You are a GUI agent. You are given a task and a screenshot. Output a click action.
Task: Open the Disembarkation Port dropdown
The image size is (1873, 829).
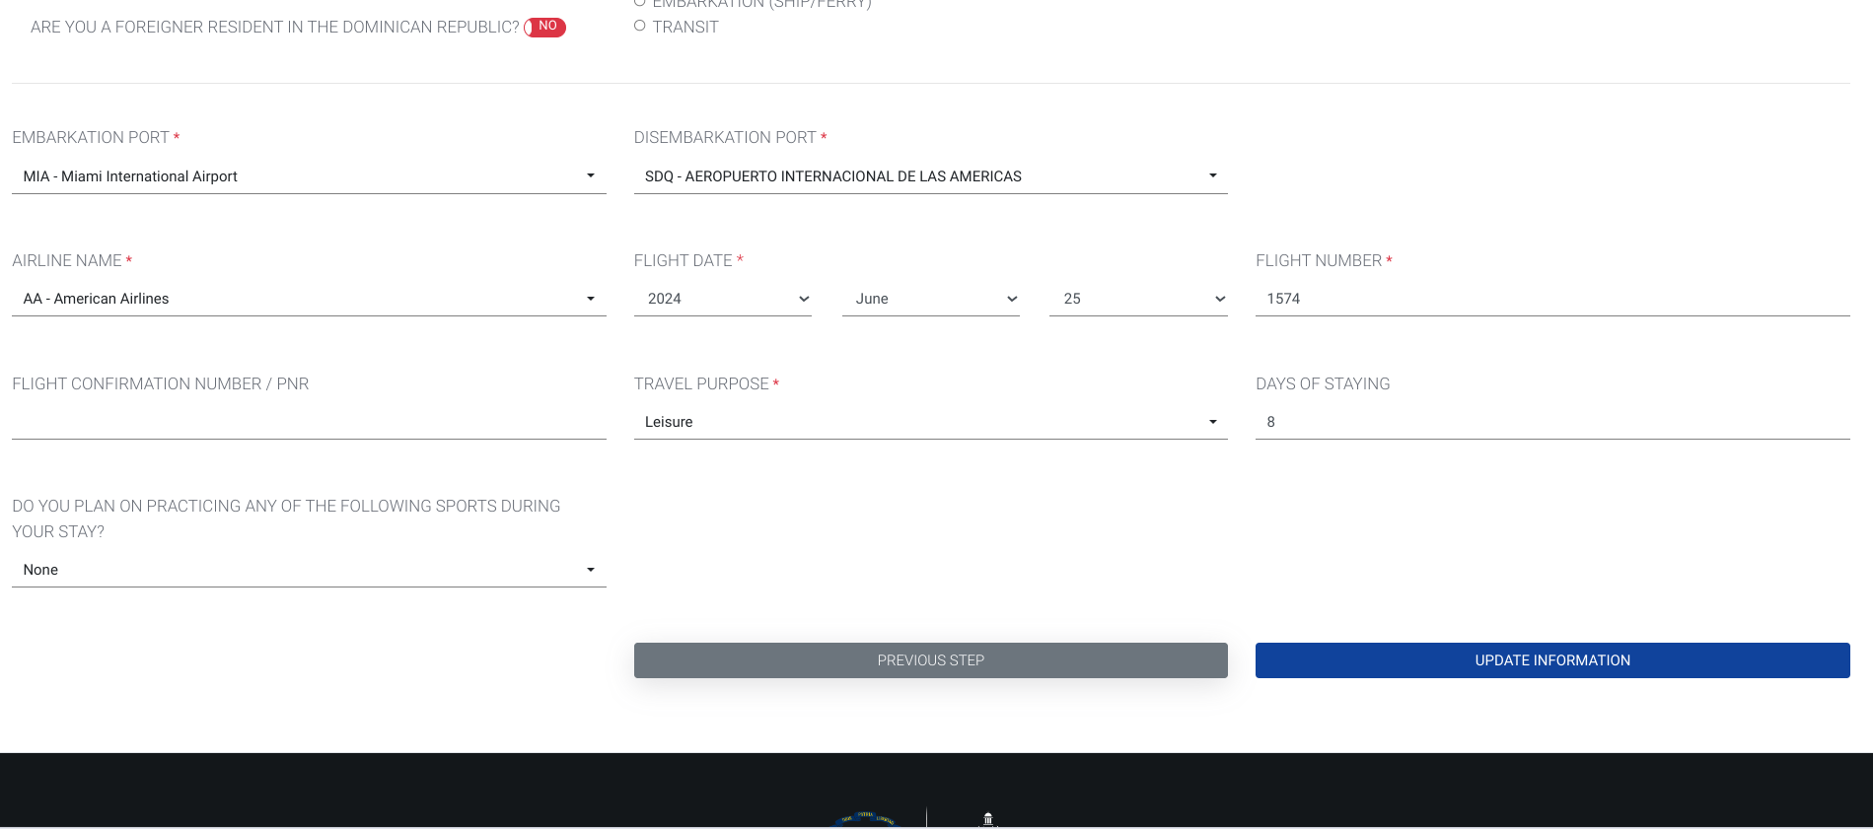(929, 176)
